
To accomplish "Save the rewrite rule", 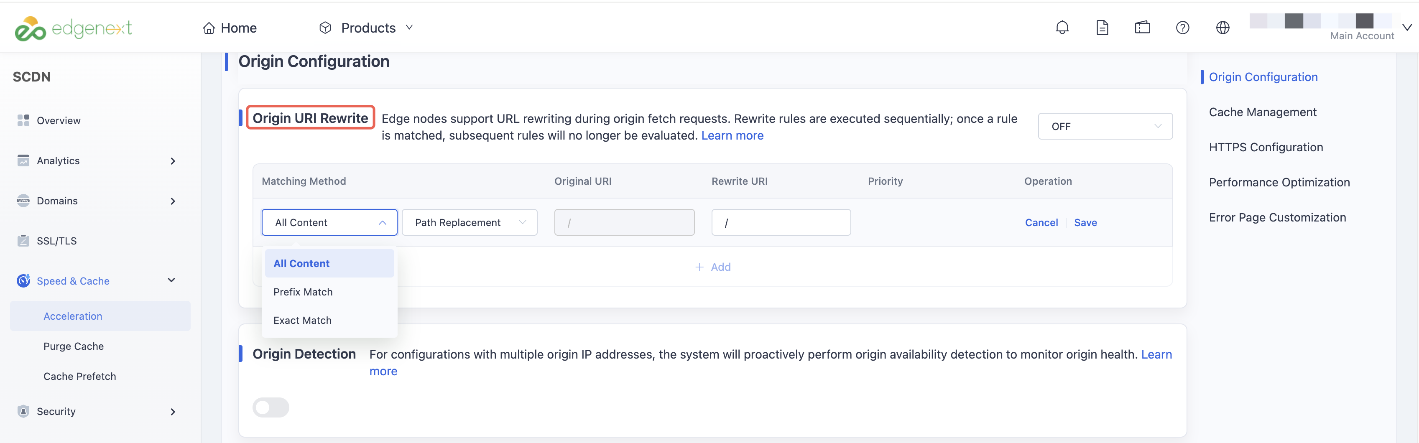I will [1085, 222].
